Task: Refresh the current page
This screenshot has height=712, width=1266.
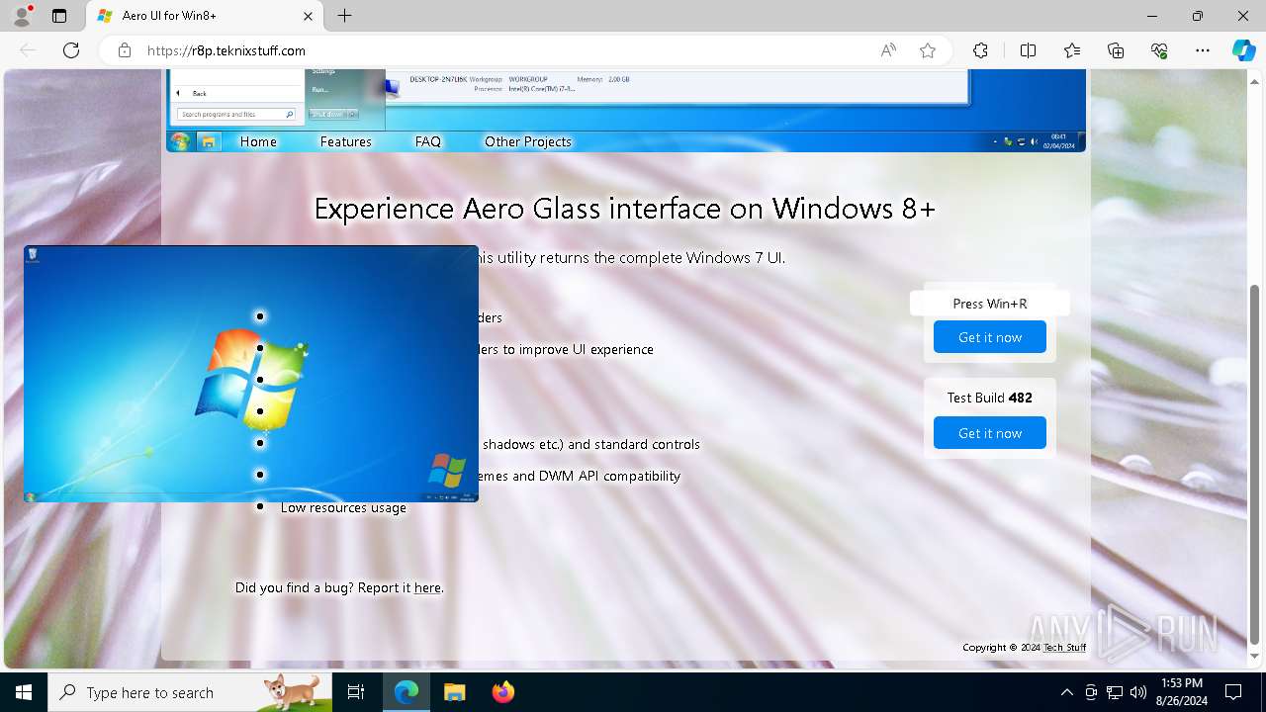Action: click(x=71, y=50)
